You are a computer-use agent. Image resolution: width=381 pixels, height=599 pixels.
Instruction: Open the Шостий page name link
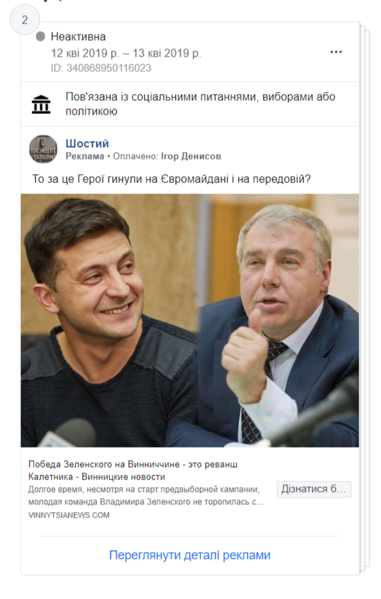pyautogui.click(x=87, y=144)
